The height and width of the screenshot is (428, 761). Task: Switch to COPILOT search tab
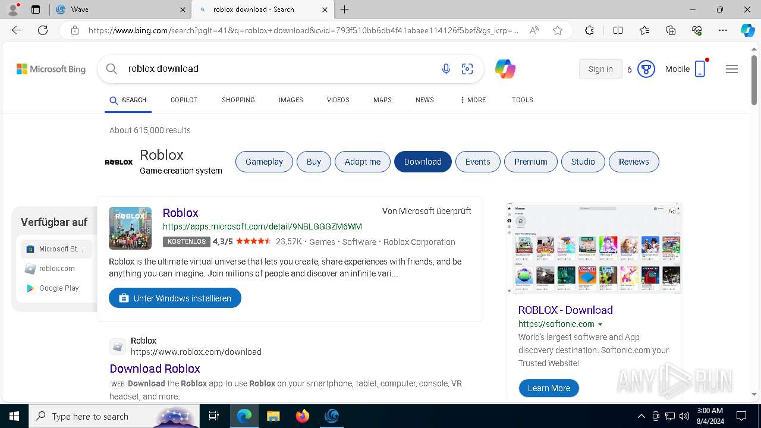click(184, 100)
